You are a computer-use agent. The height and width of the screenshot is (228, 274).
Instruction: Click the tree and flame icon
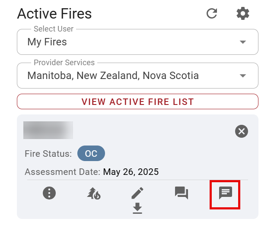[x=93, y=193]
